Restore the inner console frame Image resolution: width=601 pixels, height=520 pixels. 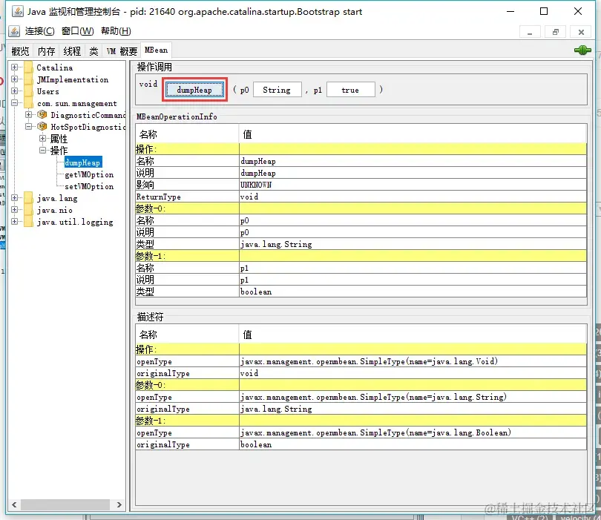click(x=556, y=32)
